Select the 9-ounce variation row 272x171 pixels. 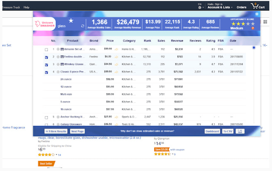(144, 102)
